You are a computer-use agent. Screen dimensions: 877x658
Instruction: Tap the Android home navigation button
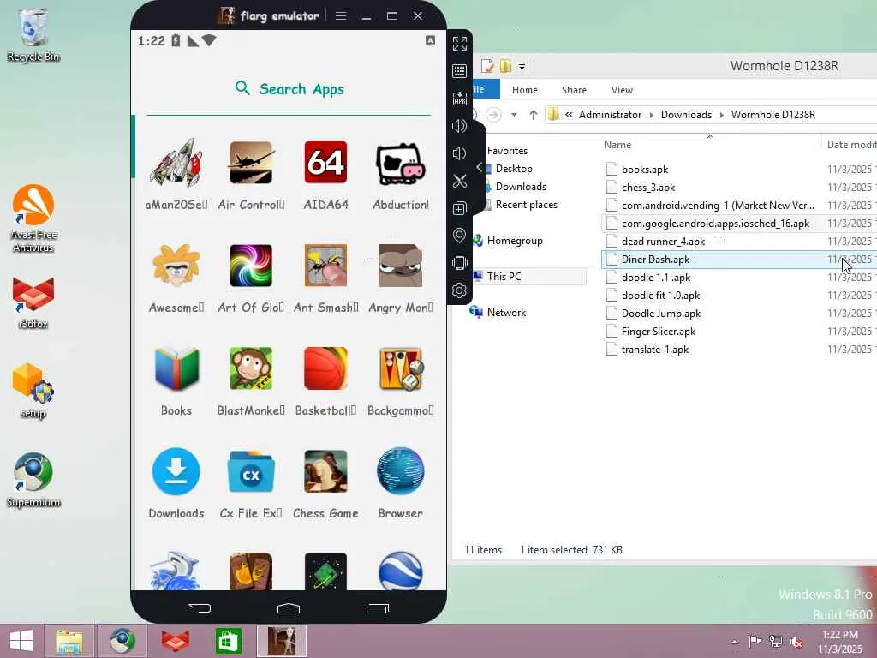(x=289, y=608)
